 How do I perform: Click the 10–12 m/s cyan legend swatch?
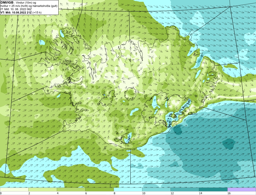[156, 189]
